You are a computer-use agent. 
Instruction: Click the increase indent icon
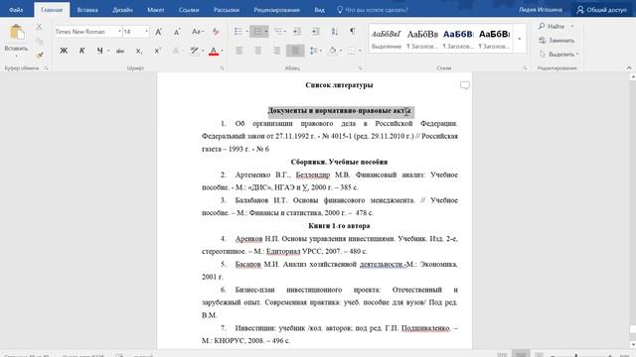point(316,32)
